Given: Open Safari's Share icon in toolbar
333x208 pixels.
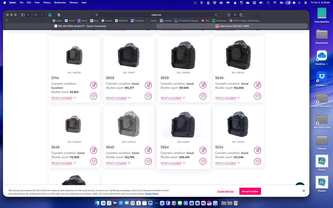Looking at the screenshot, I should coord(229,15).
